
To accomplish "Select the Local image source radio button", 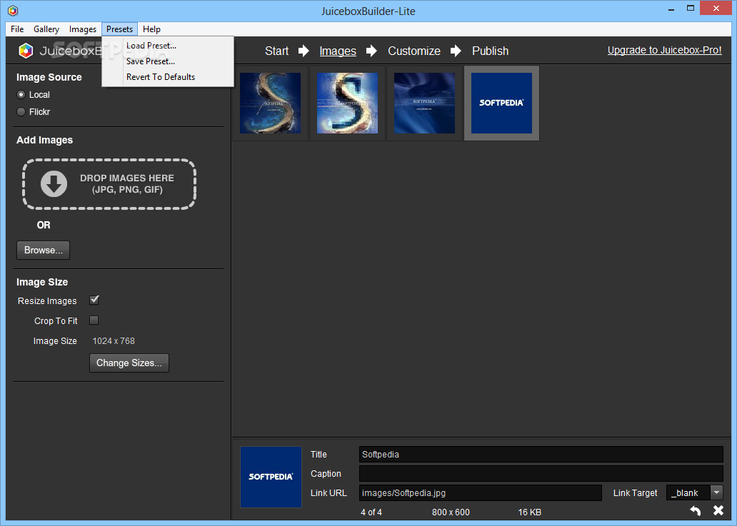I will [21, 95].
